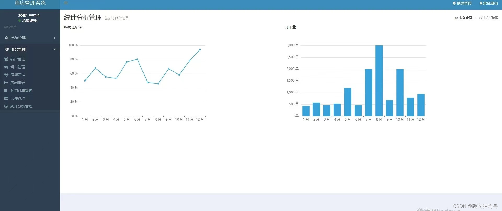Go to 留言管理
Screen dimensions: 502x211
[x=18, y=67]
